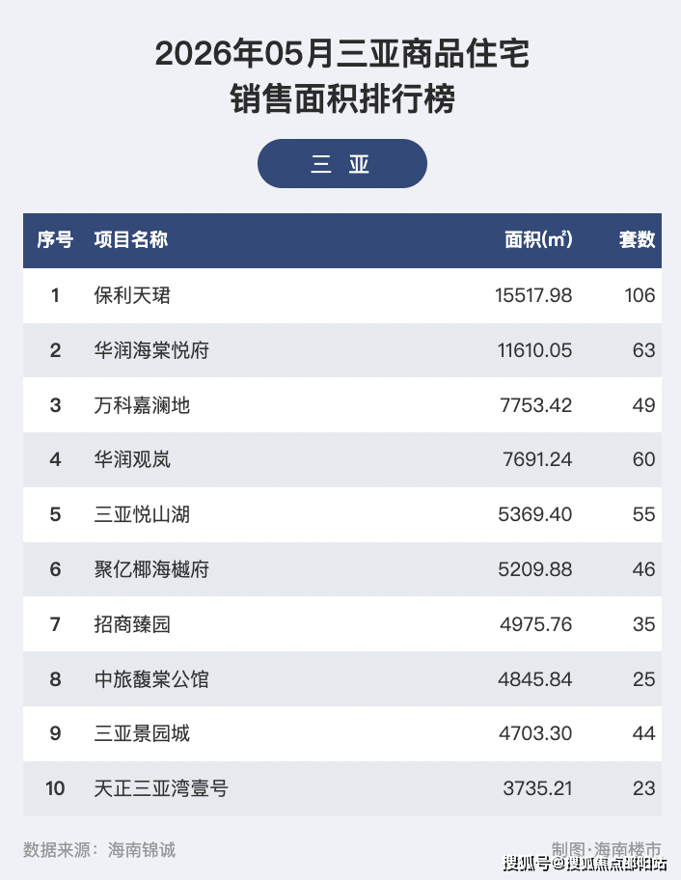
Task: Select the 招商臻园 row
Action: [x=342, y=624]
